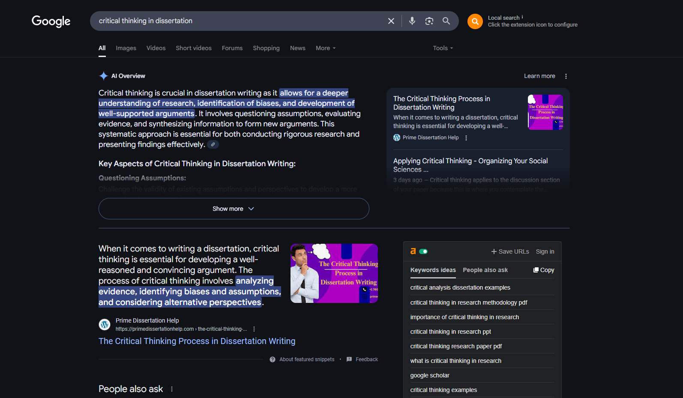683x398 pixels.
Task: Toggle the green switch in keywords widget
Action: 423,251
